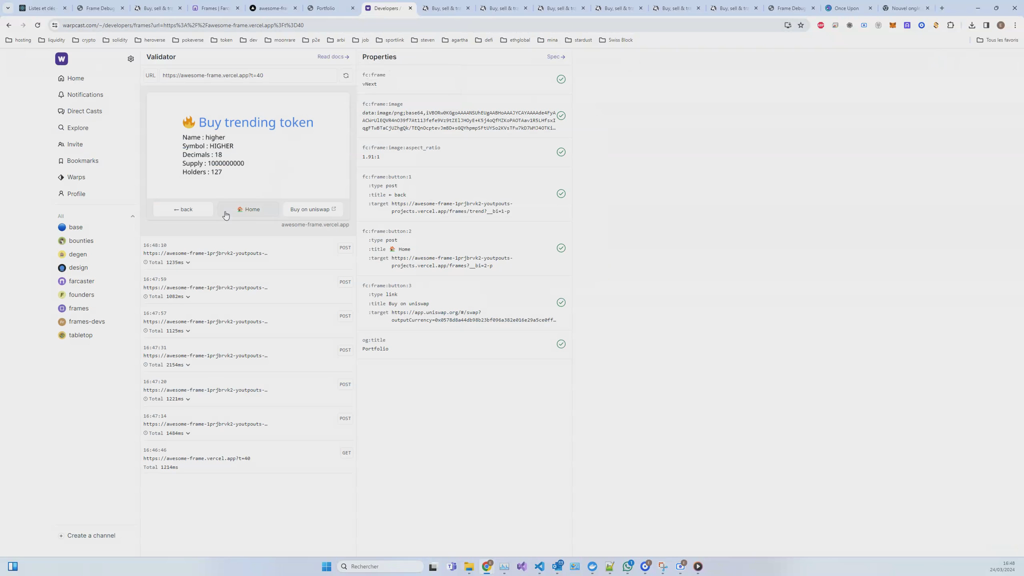The height and width of the screenshot is (576, 1024).
Task: Click the Buy trending token frame image
Action: 248,145
